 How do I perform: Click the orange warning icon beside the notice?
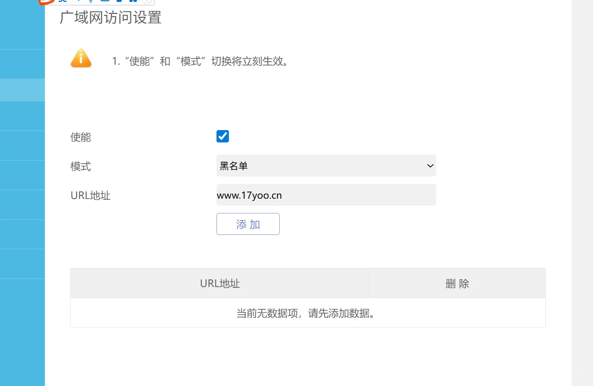[x=81, y=58]
